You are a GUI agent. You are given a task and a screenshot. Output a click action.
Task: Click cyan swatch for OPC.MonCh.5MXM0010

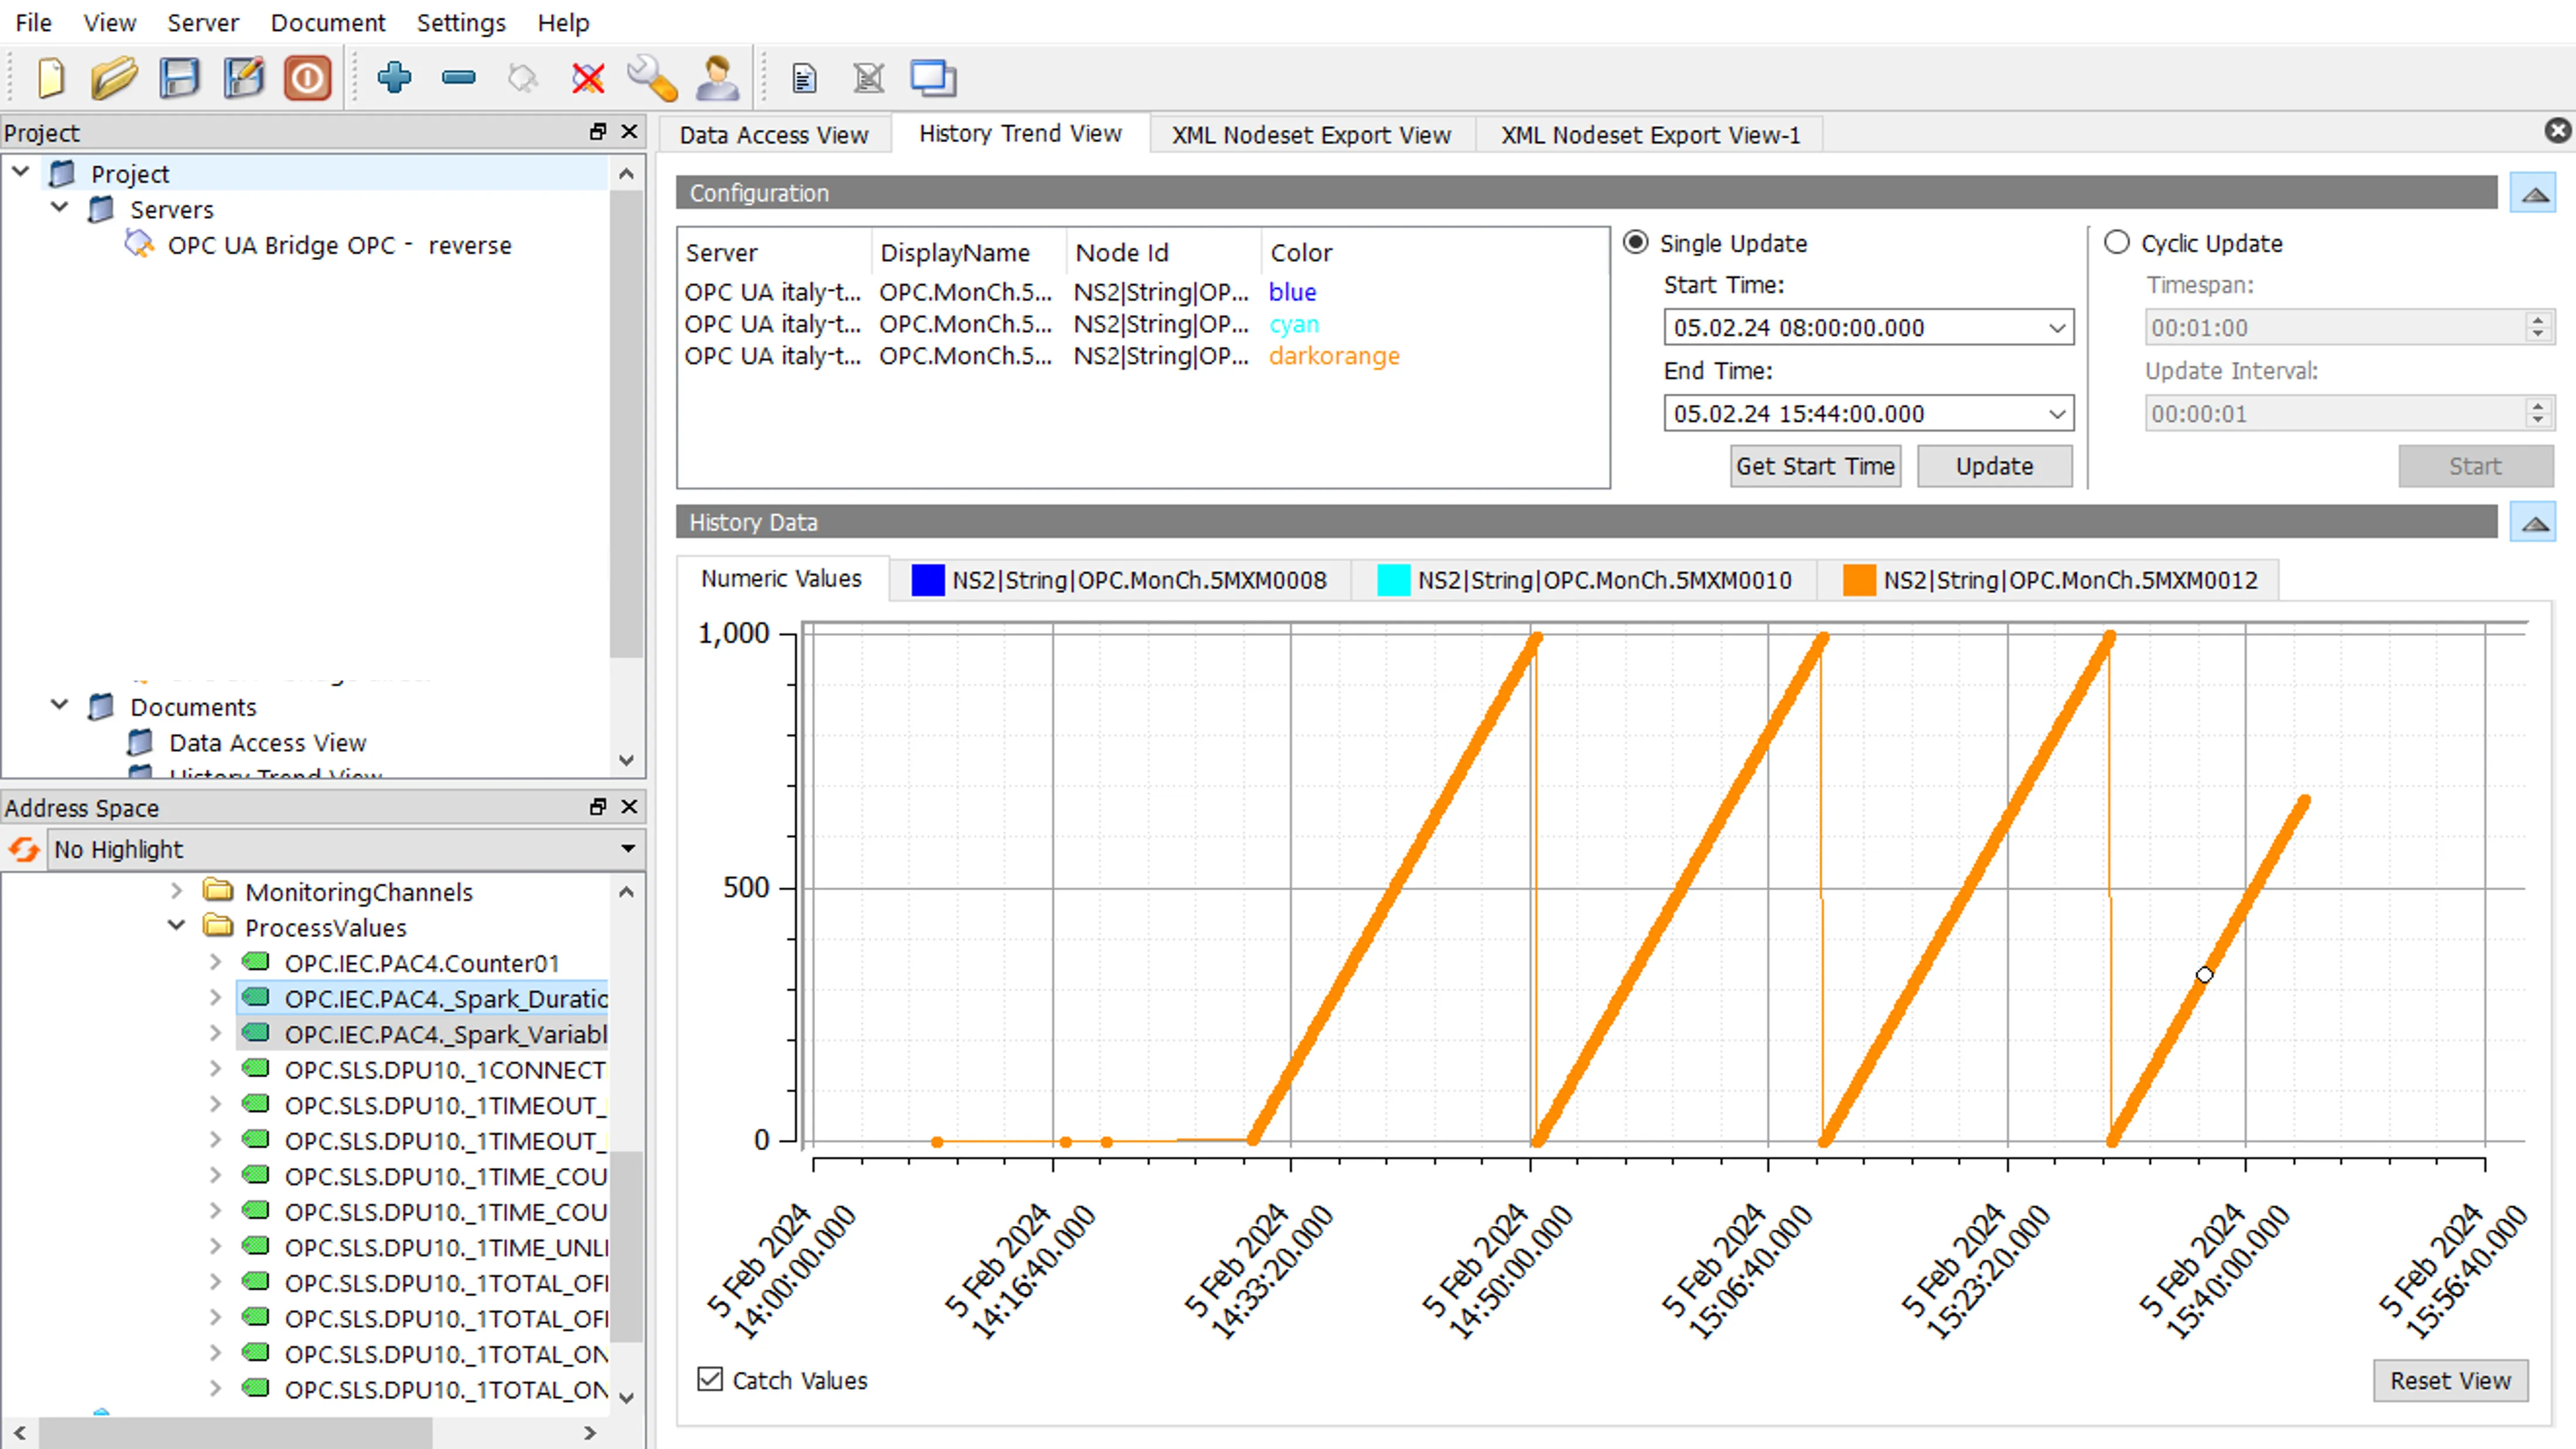tap(1393, 580)
